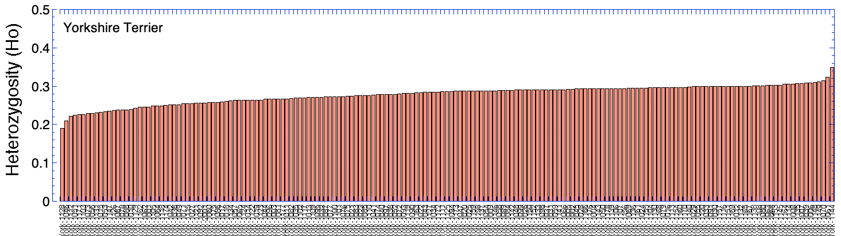
Task: Click the 0.5 y-axis tick label
Action: (x=40, y=10)
